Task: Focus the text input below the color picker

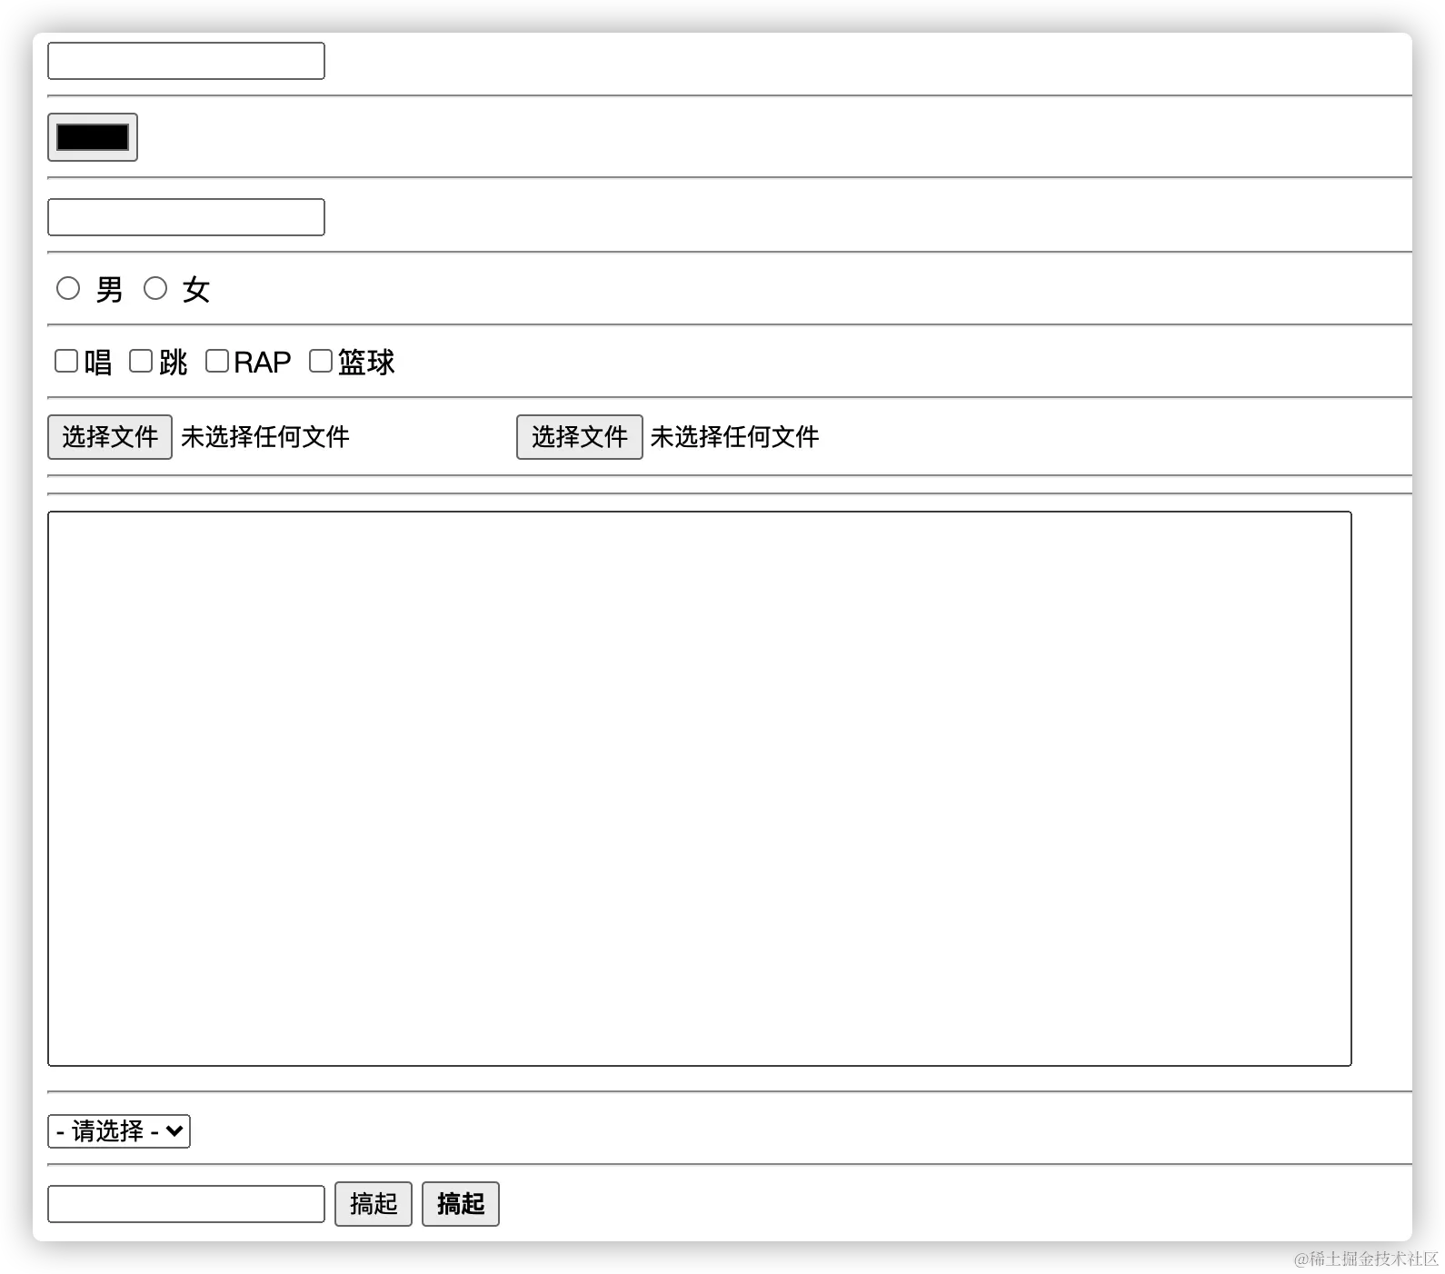Action: point(186,217)
